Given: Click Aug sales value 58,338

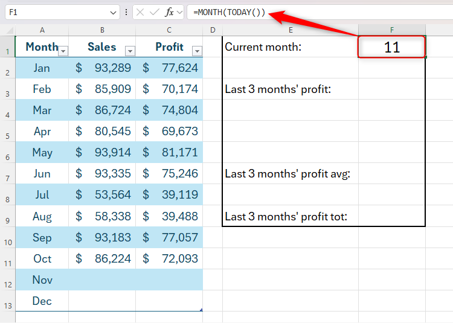Looking at the screenshot, I should tap(102, 216).
